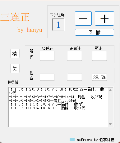Click the log line starting -1+1-1+1-1-2+1-3

coord(57,91)
